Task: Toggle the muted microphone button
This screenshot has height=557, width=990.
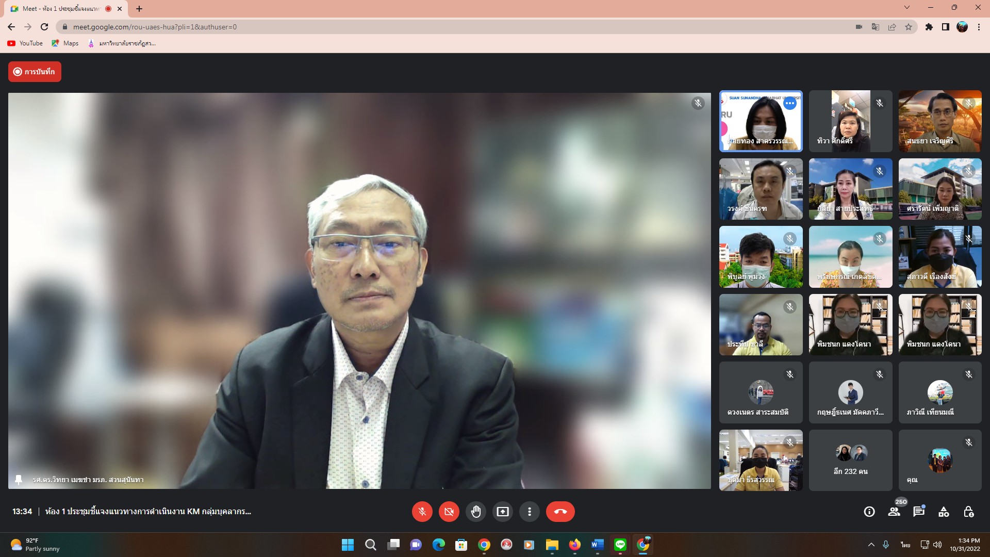Action: coord(422,512)
